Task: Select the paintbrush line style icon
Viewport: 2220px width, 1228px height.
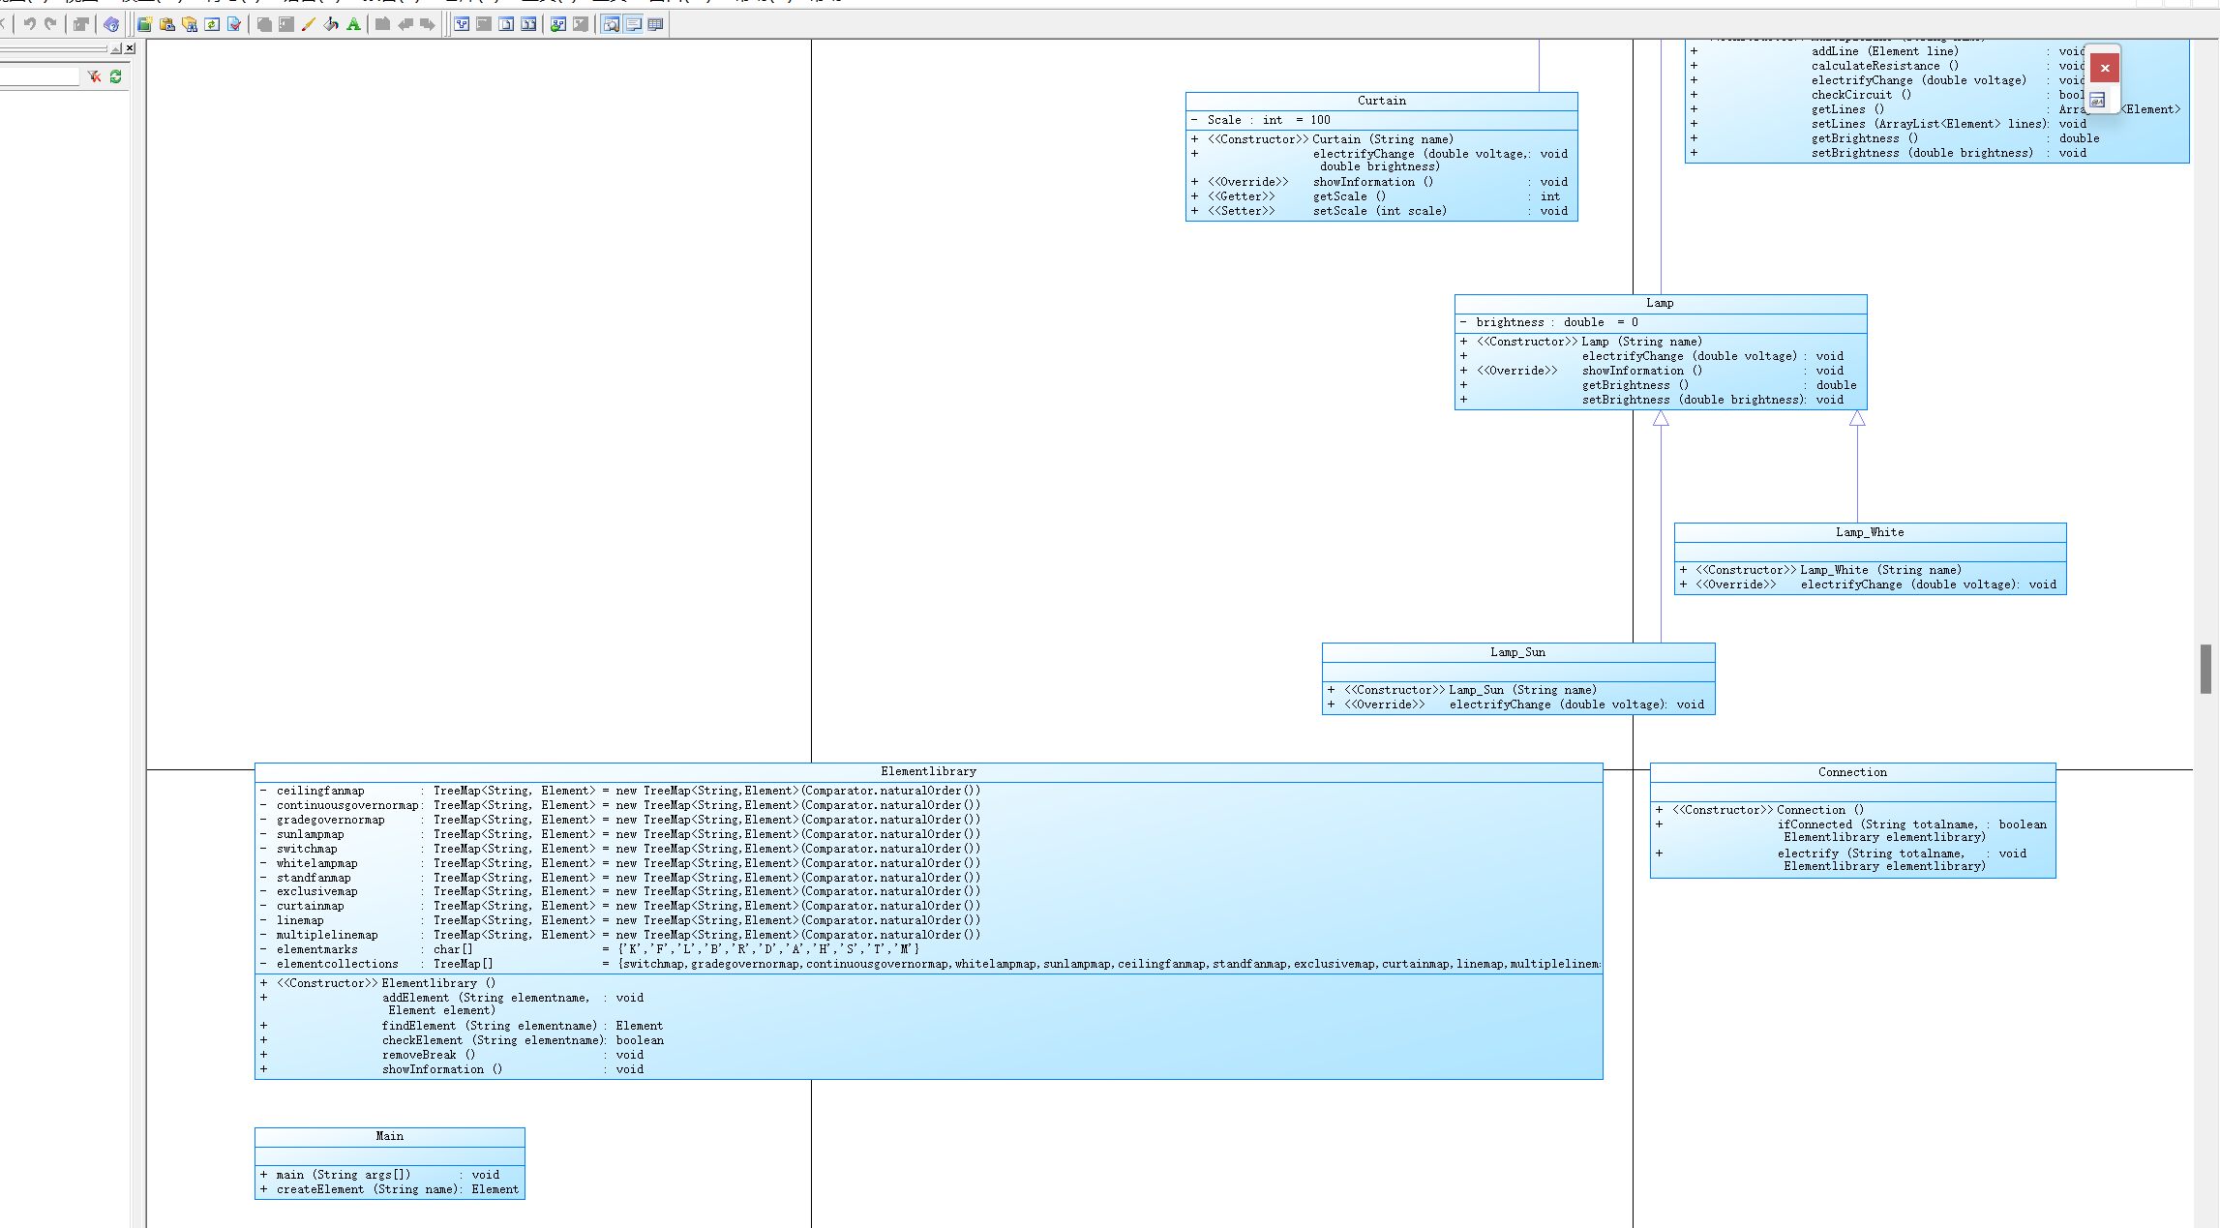Action: pyautogui.click(x=309, y=24)
